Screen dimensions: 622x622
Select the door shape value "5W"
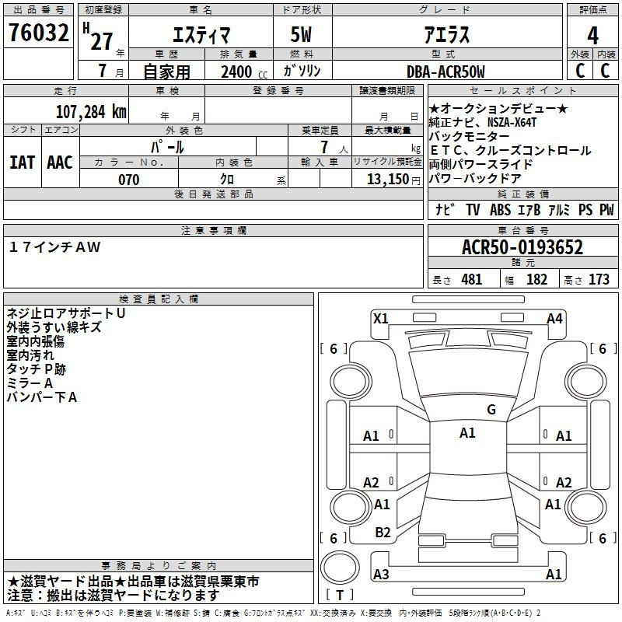pos(301,34)
